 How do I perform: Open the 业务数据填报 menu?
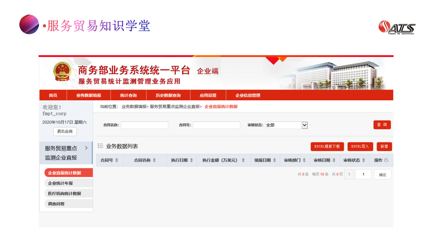click(89, 95)
